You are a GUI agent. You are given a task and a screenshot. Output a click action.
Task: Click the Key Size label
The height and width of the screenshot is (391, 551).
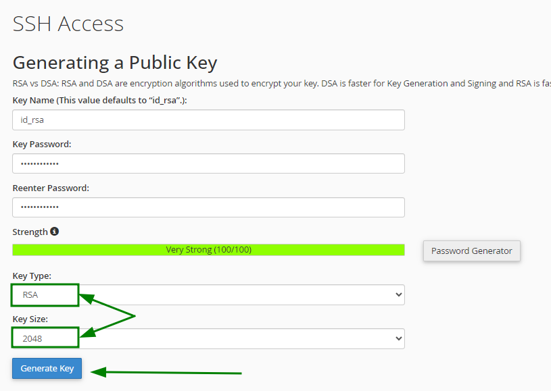pos(30,319)
